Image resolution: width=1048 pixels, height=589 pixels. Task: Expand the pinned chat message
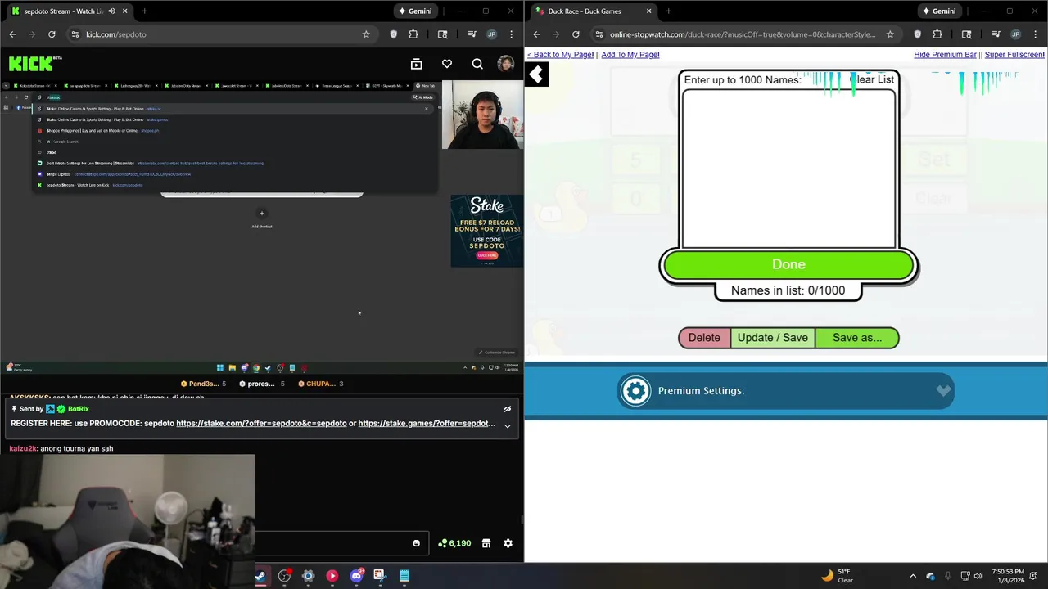pyautogui.click(x=508, y=425)
